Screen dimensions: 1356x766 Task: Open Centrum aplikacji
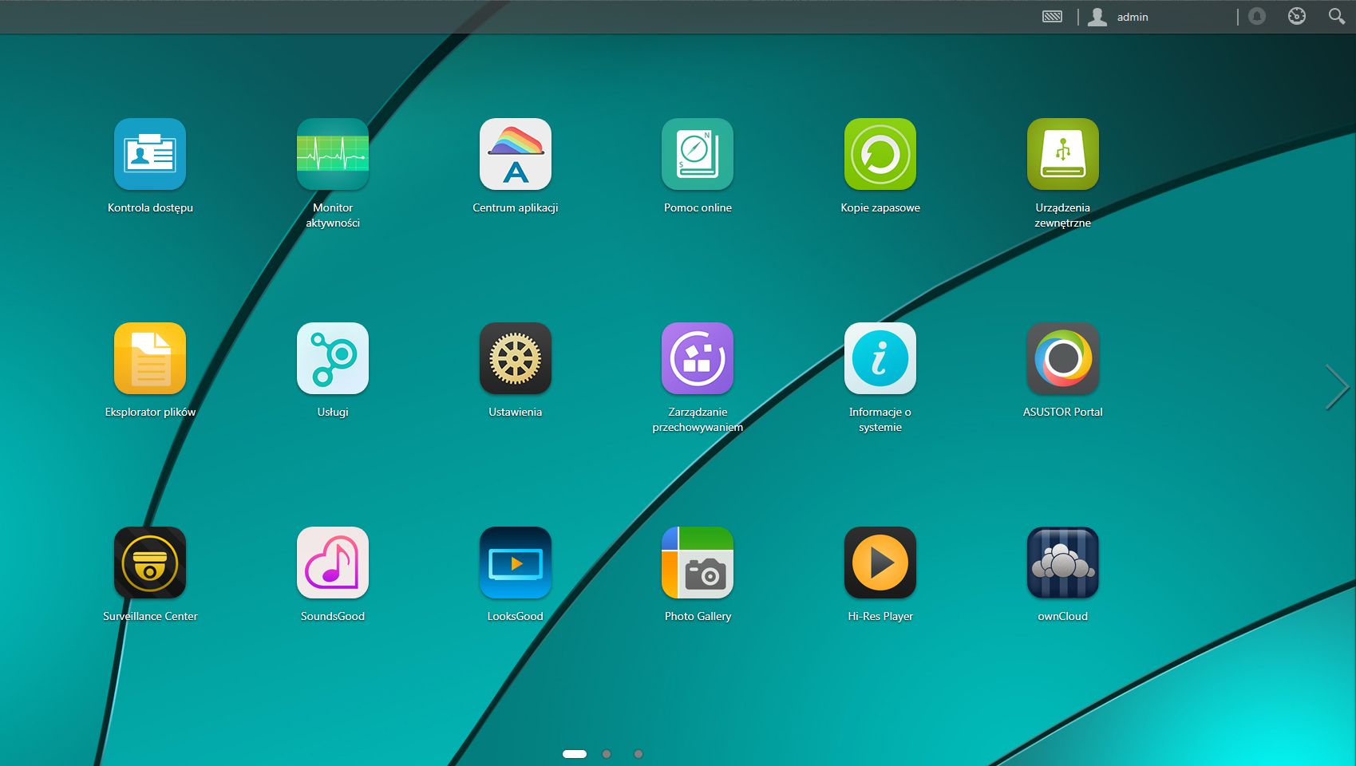point(516,154)
